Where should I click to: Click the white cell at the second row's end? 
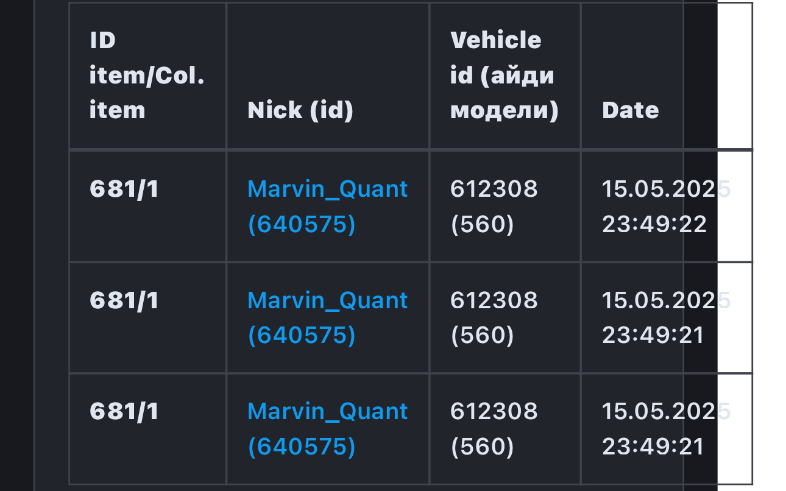coord(735,317)
